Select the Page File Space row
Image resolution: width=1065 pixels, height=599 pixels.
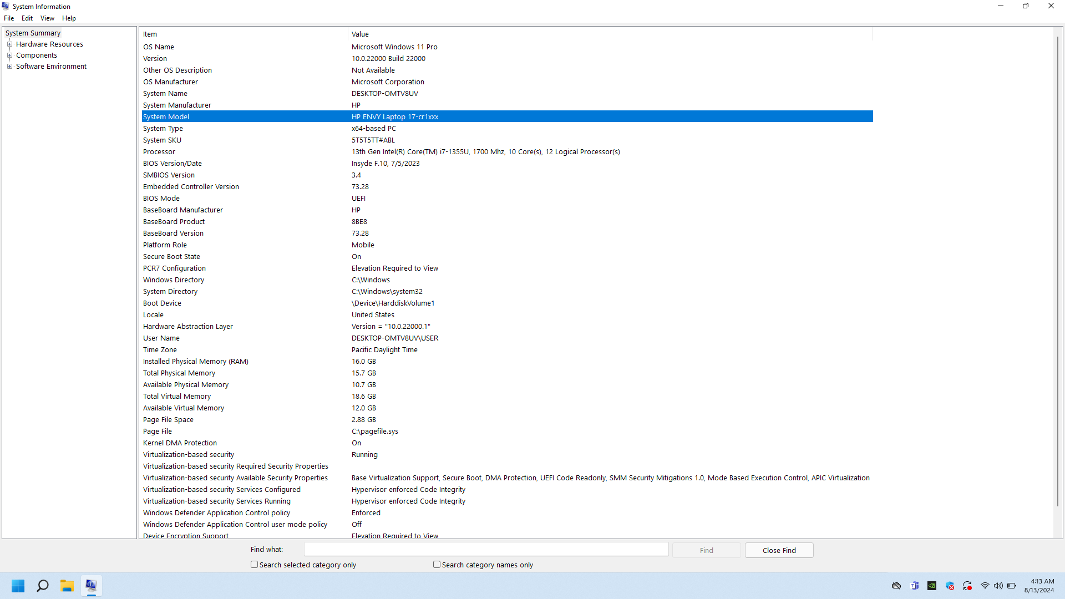pyautogui.click(x=507, y=420)
